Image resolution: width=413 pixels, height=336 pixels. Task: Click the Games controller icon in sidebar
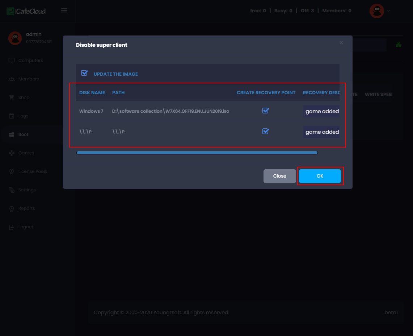point(12,153)
